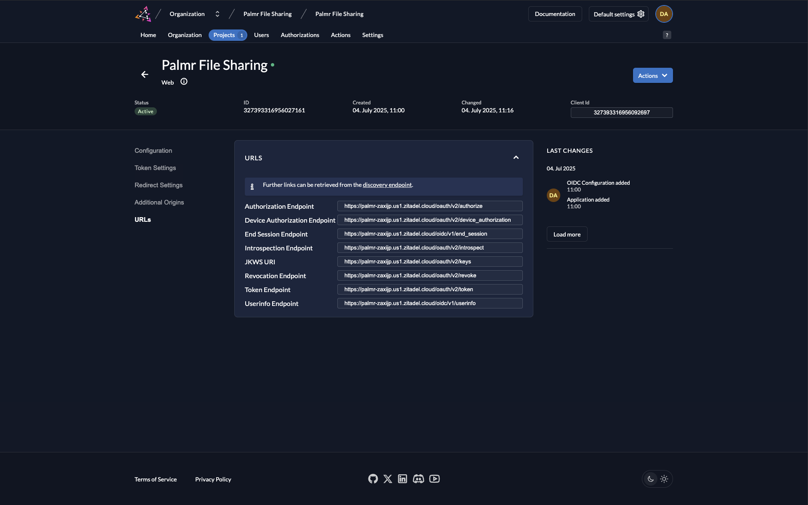808x505 pixels.
Task: Click the Documentation button
Action: pos(555,14)
